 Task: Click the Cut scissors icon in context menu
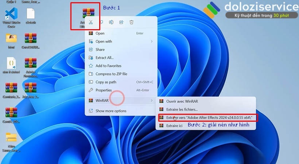(x=91, y=22)
